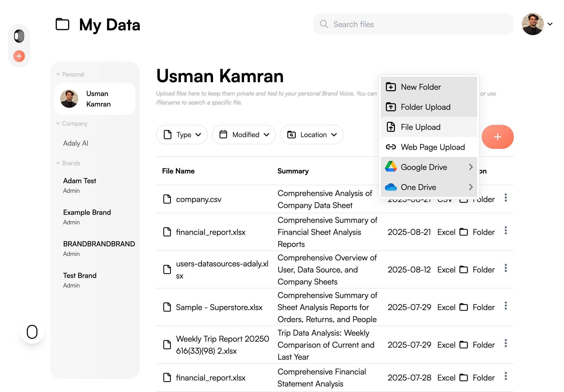Open the Type filter dropdown
The image size is (564, 392).
[x=182, y=135]
